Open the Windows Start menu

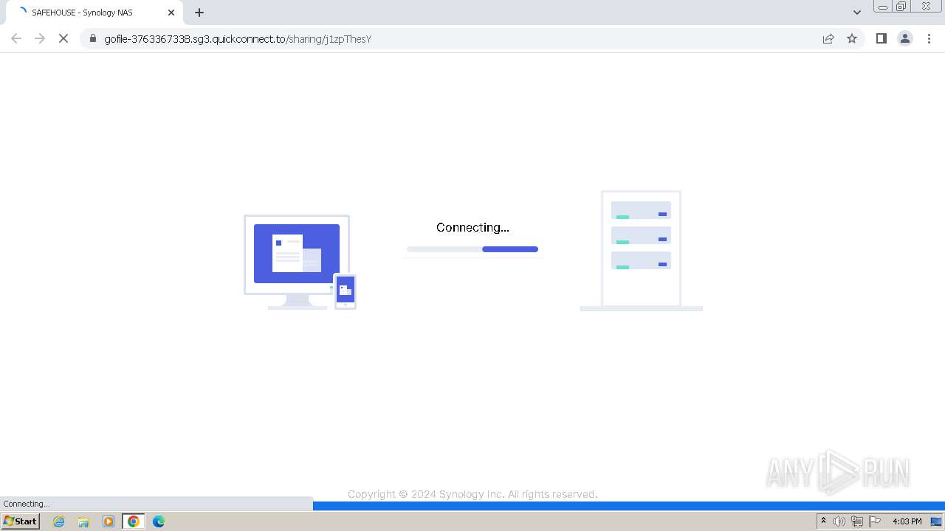(21, 521)
